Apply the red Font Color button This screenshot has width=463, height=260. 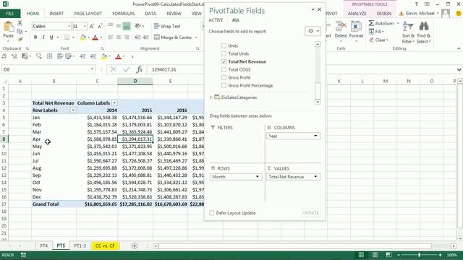click(x=95, y=38)
